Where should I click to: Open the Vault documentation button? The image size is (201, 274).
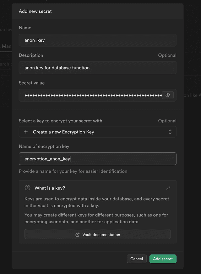(98, 234)
